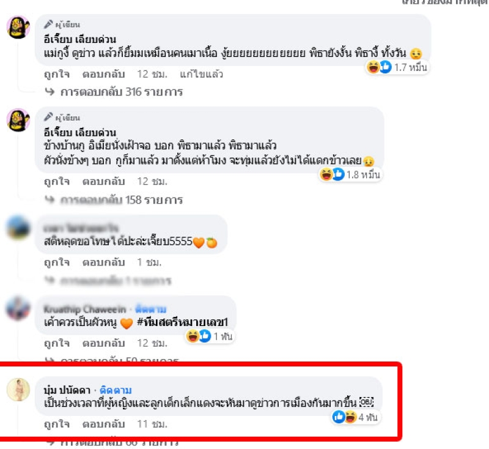The image size is (489, 449).
Task: Open hashtag #ทีมสตรีหมายเลข1
Action: click(182, 322)
